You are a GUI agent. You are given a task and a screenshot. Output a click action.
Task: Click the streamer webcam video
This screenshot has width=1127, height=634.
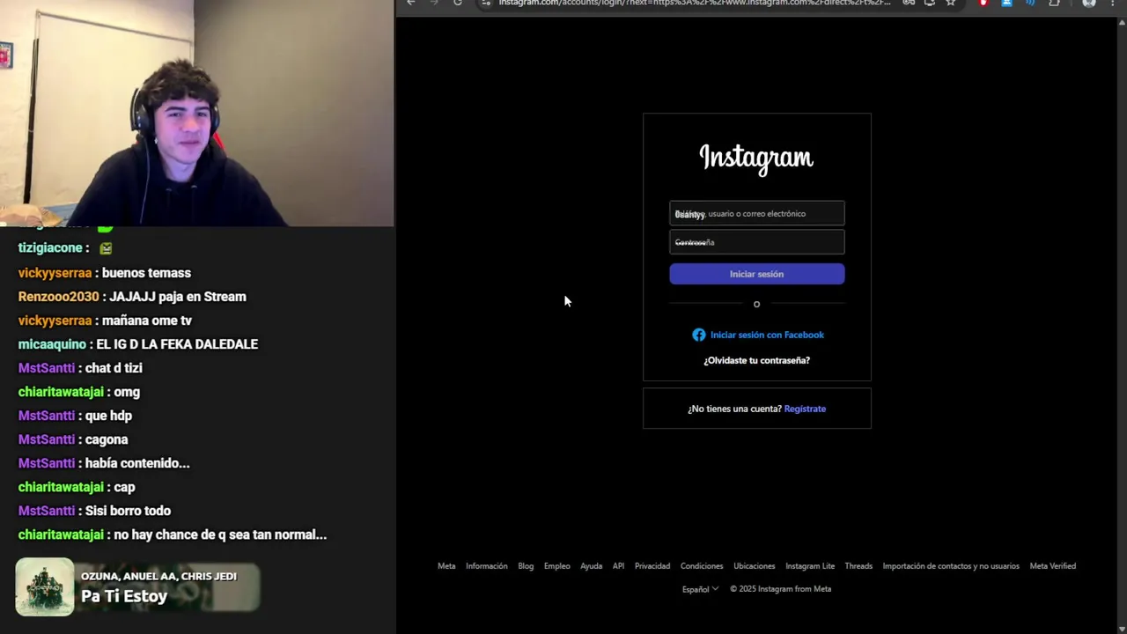[197, 114]
